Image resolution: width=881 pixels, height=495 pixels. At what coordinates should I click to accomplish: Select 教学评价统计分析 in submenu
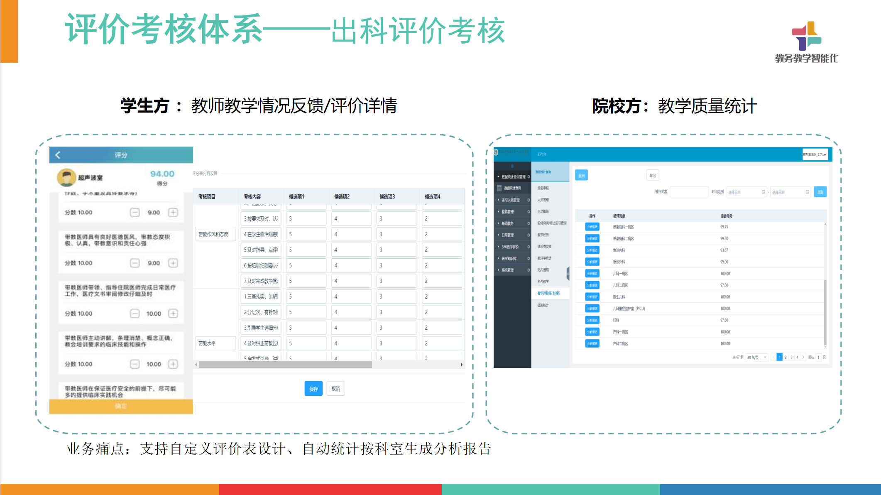pos(548,293)
